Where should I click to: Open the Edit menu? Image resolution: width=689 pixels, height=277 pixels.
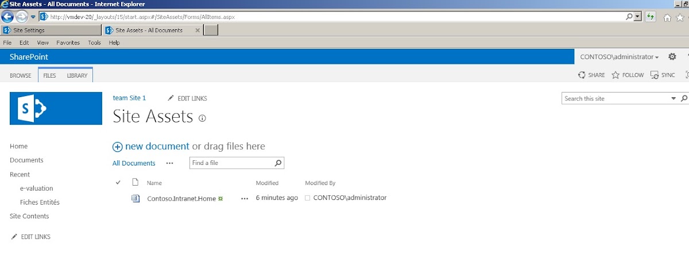(24, 43)
